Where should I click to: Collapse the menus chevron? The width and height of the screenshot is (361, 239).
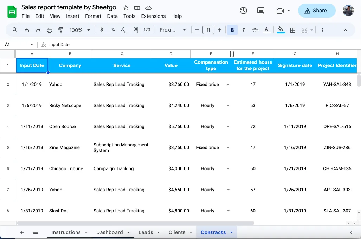[345, 30]
